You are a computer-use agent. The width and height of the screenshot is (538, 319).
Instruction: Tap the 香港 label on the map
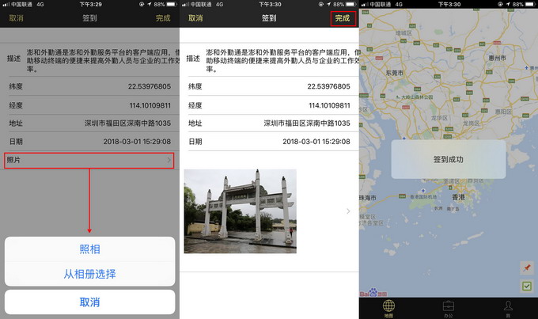click(458, 196)
